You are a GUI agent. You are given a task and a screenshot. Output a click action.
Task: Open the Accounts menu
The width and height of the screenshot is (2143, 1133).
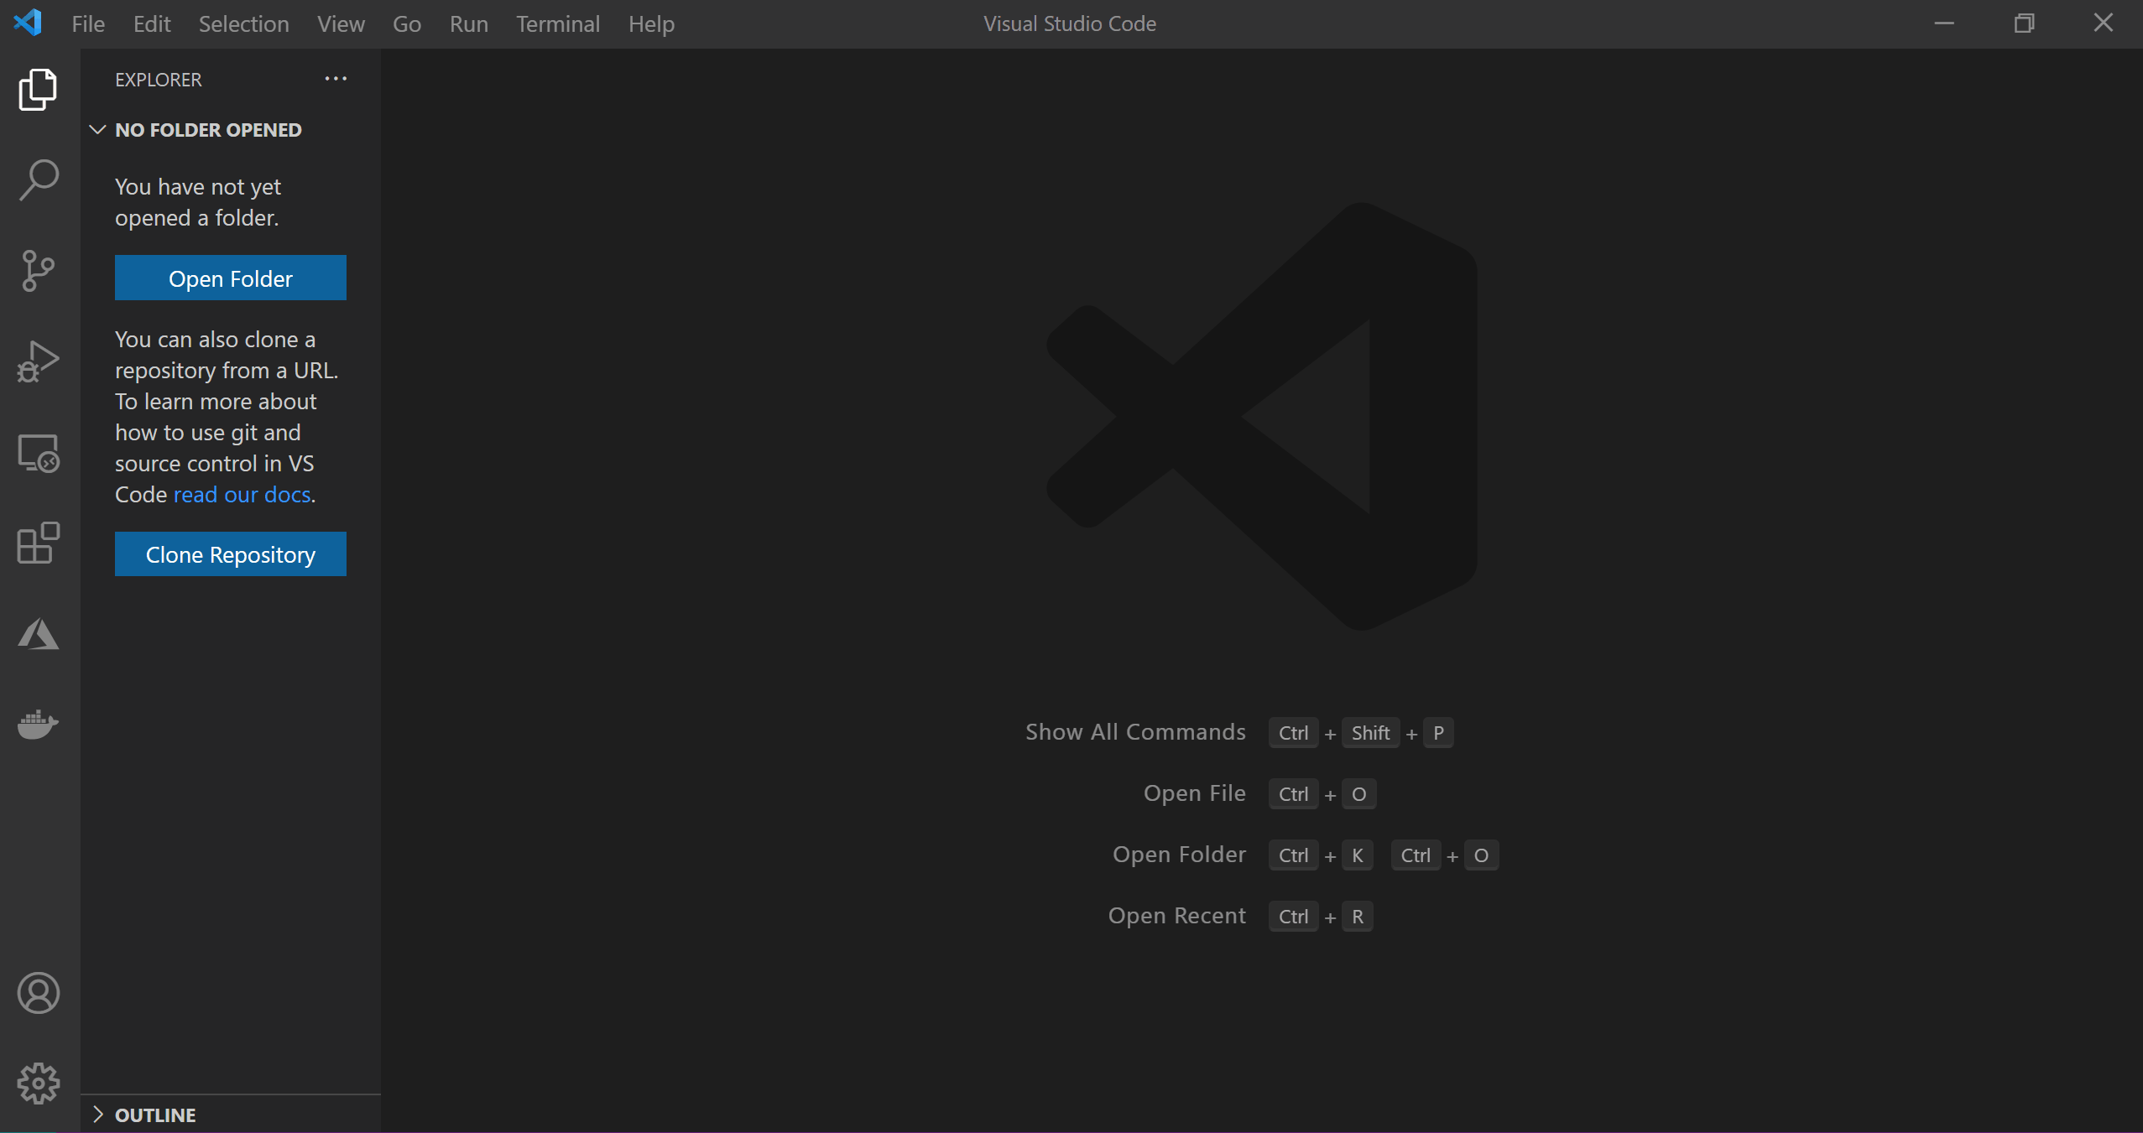(38, 993)
